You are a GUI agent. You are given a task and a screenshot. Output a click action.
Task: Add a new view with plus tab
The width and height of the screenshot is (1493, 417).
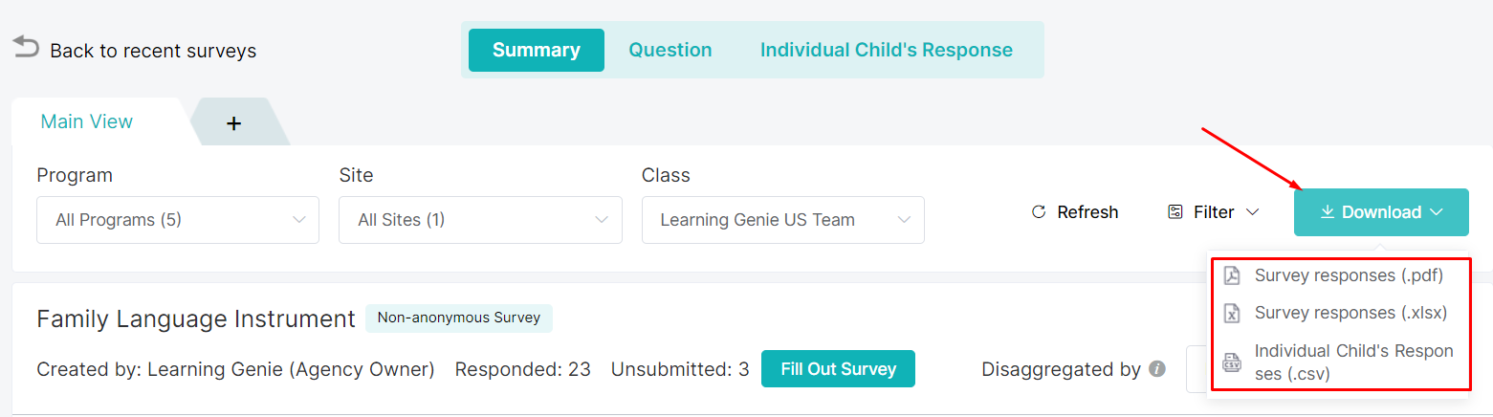[x=233, y=122]
